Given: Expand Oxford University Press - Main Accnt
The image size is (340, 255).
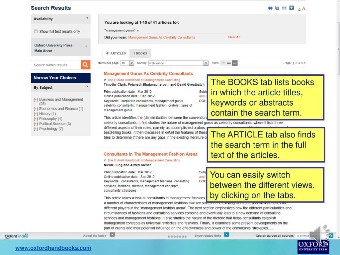Looking at the screenshot, I should pos(86,46).
